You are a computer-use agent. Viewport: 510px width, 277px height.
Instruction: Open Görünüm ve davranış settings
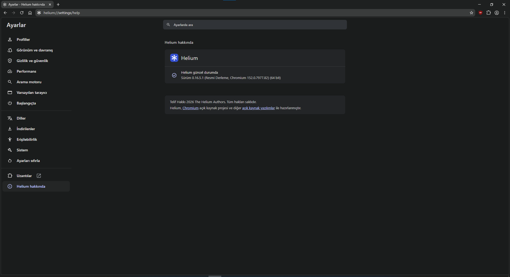[x=36, y=50]
